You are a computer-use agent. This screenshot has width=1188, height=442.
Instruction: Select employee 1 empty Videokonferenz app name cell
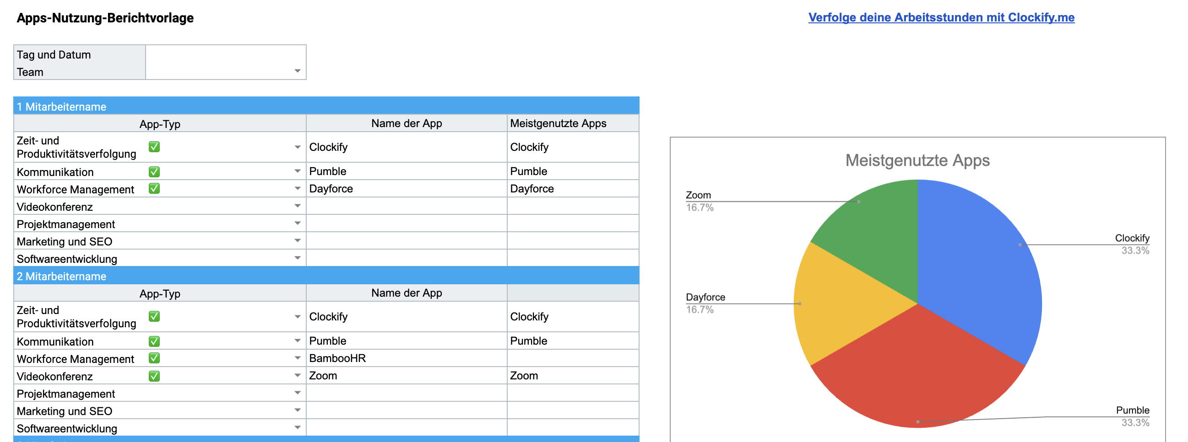(x=407, y=206)
